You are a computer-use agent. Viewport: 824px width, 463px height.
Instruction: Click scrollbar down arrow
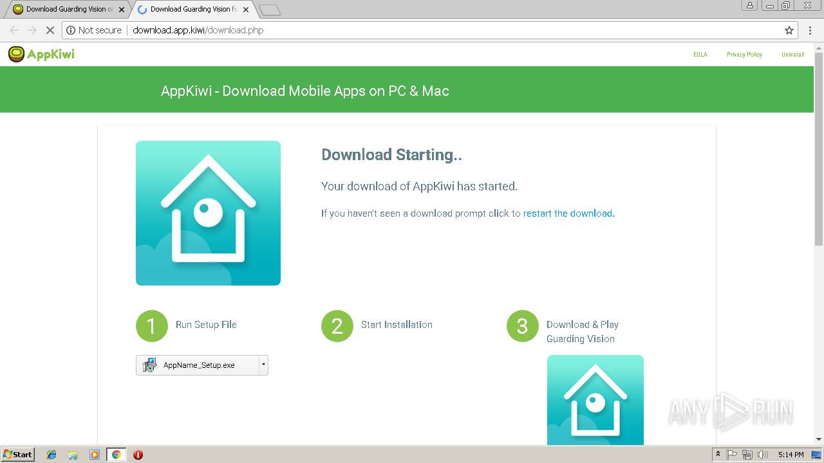[x=819, y=439]
